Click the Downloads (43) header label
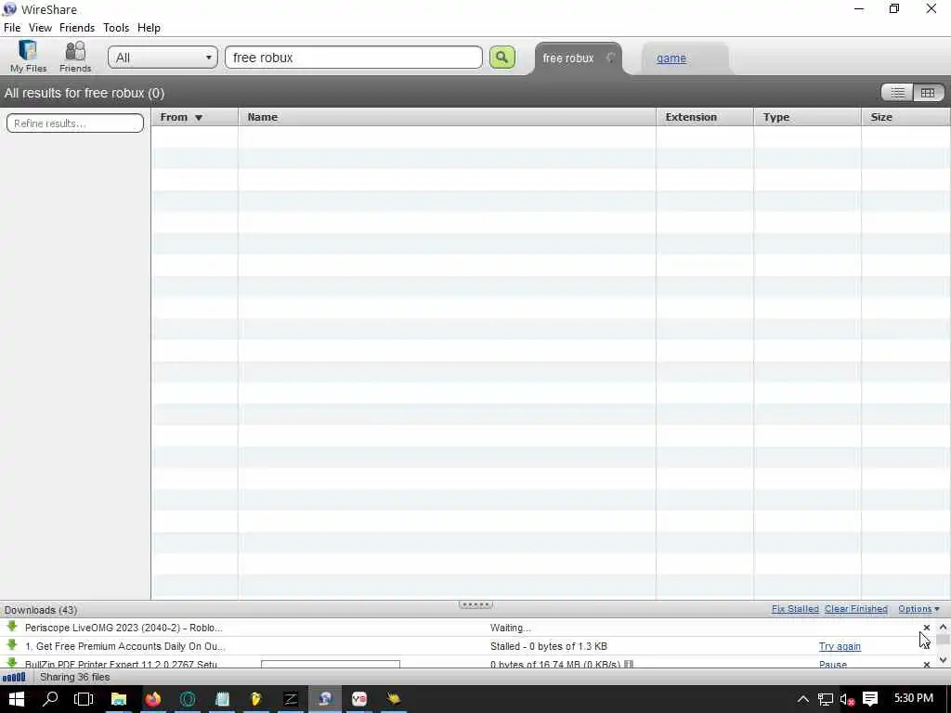 tap(41, 610)
